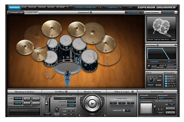The image size is (184, 122).
Task: Click the Clear button in Memory & Status
Action: tap(27, 103)
